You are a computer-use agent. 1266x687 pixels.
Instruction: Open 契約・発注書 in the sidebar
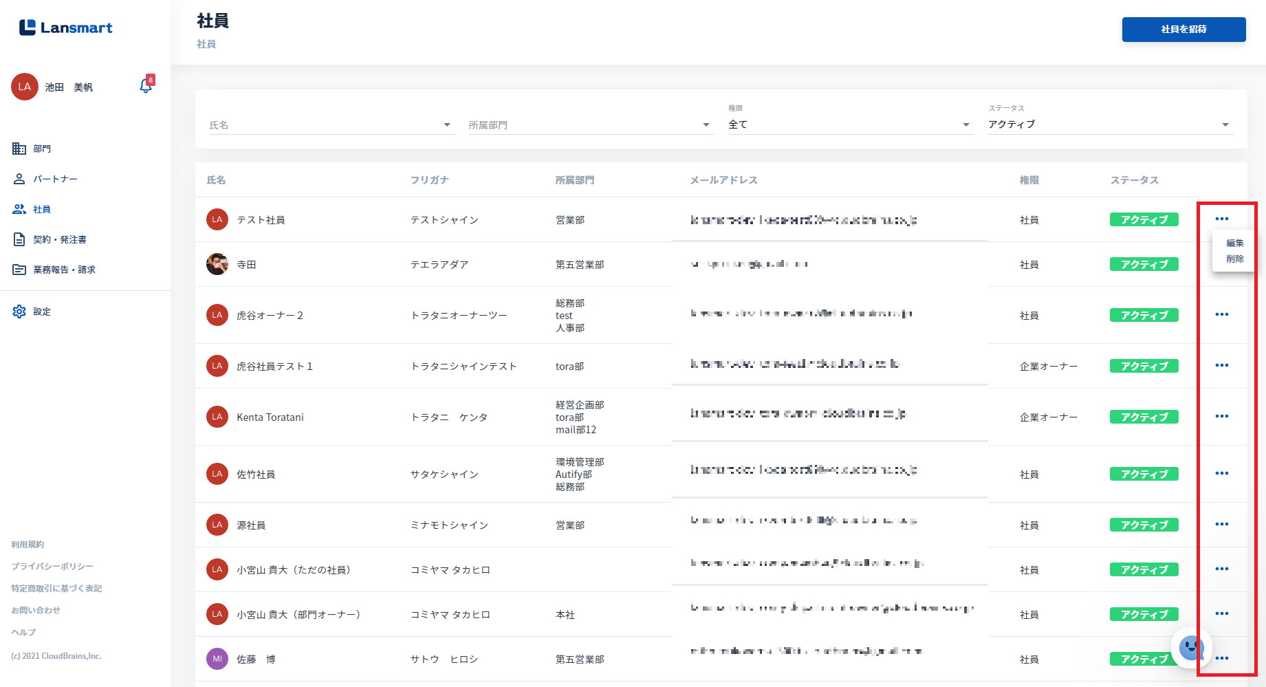pos(60,239)
